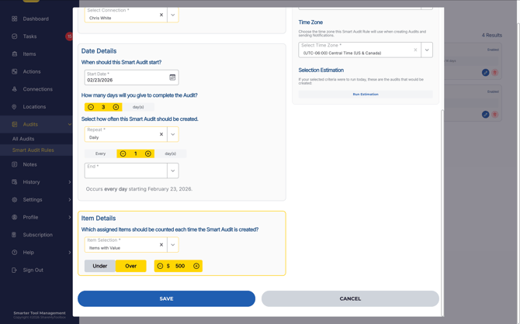Open the Item Selection dropdown arrow
The width and height of the screenshot is (520, 324).
pyautogui.click(x=173, y=245)
